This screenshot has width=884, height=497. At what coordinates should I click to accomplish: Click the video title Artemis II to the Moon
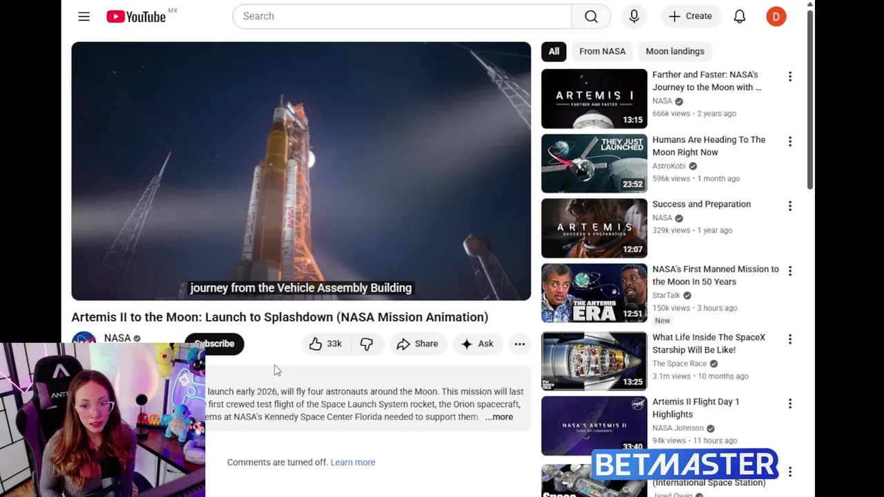click(280, 318)
